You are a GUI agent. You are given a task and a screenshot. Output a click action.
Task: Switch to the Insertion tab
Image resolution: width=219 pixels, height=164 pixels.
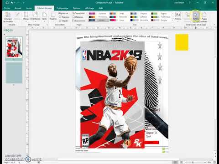(x=29, y=8)
